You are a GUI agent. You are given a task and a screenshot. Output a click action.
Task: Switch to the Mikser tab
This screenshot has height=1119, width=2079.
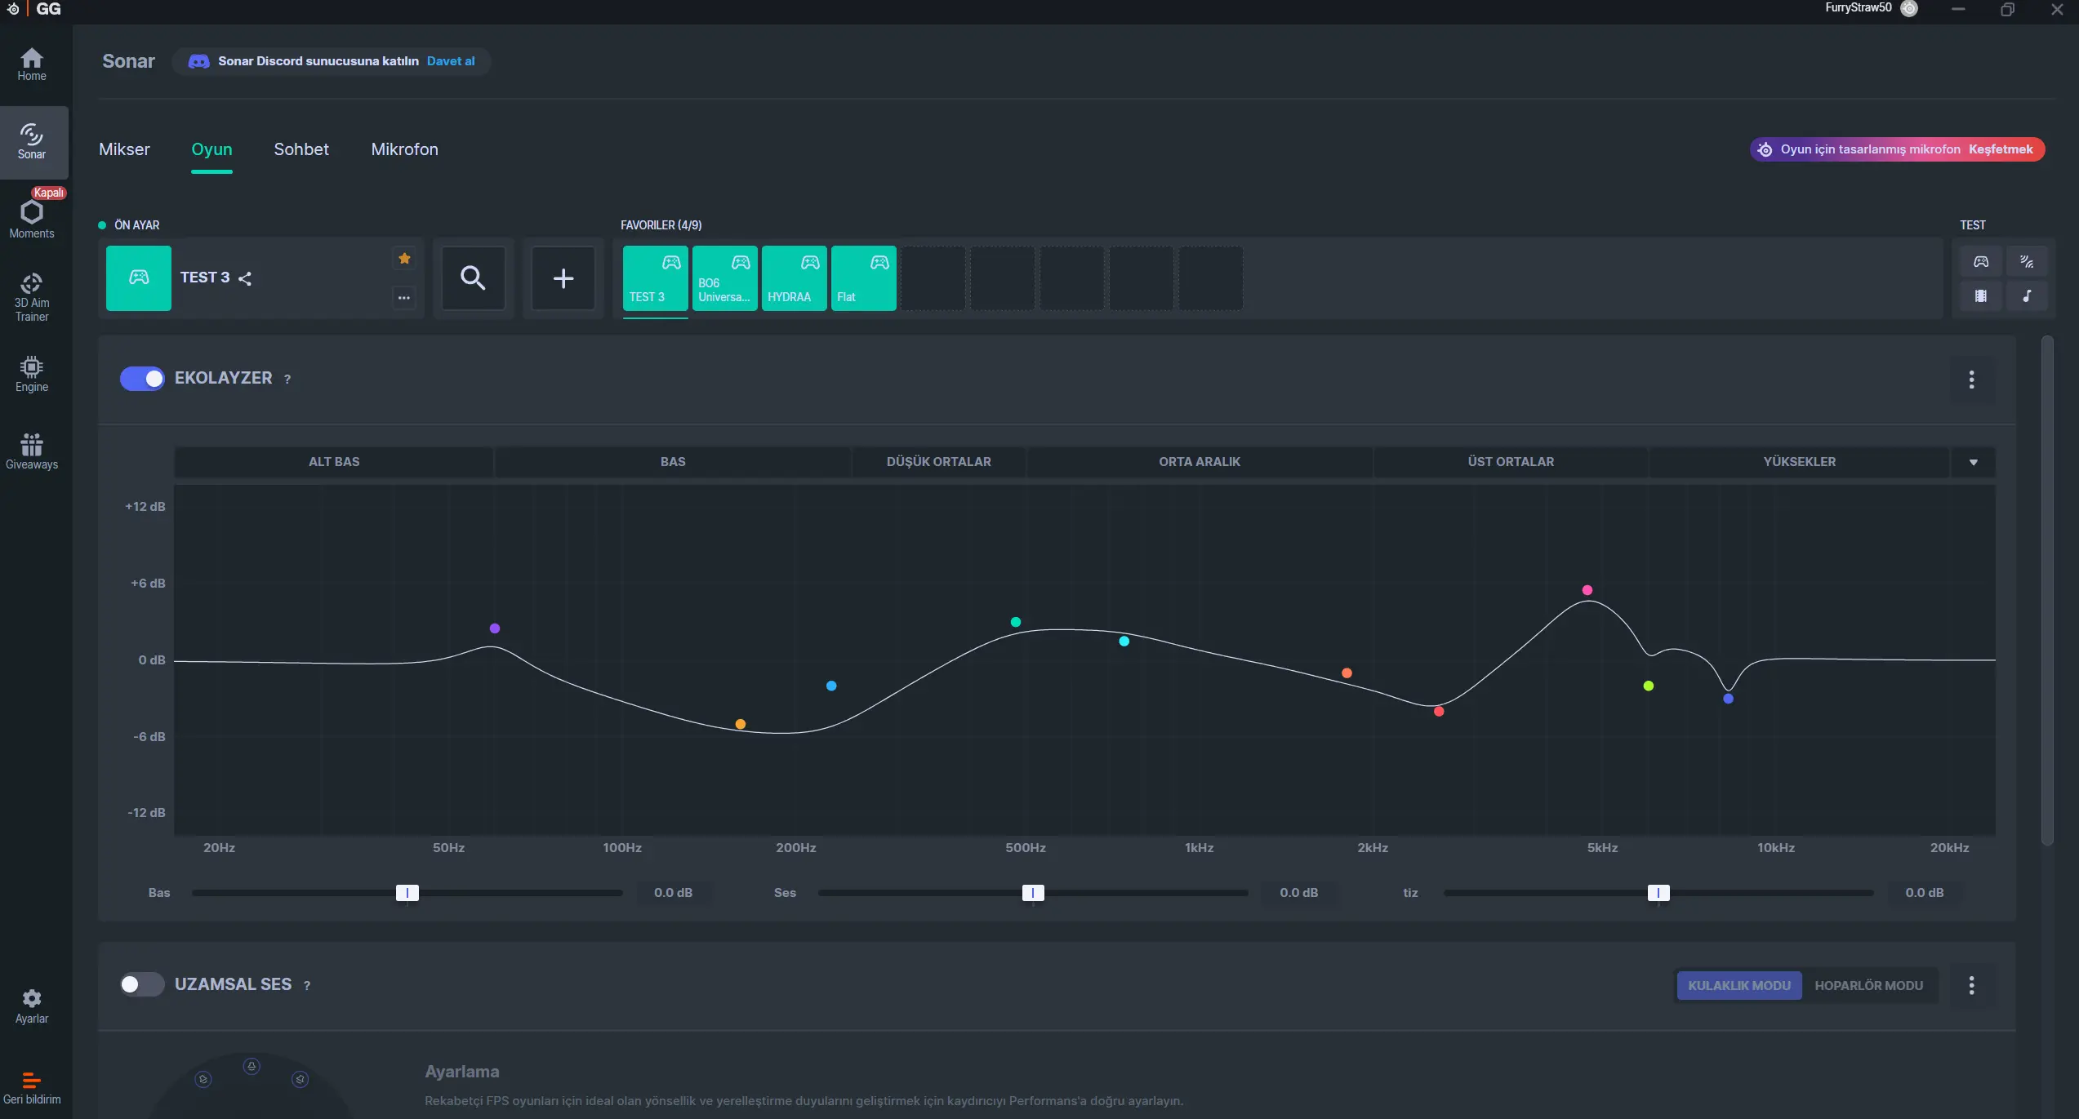coord(125,149)
